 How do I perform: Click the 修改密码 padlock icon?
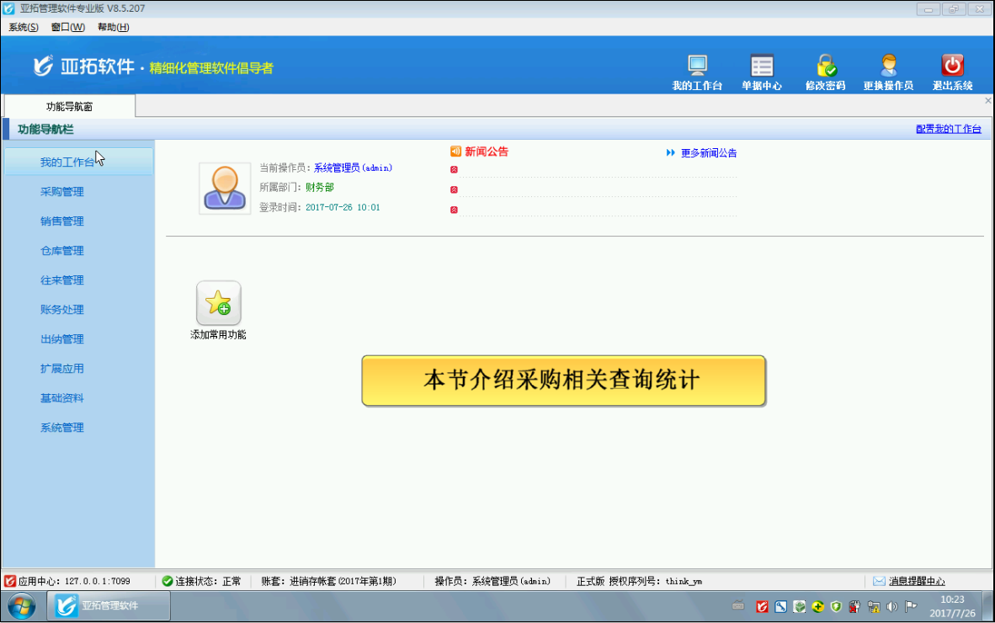pyautogui.click(x=825, y=67)
